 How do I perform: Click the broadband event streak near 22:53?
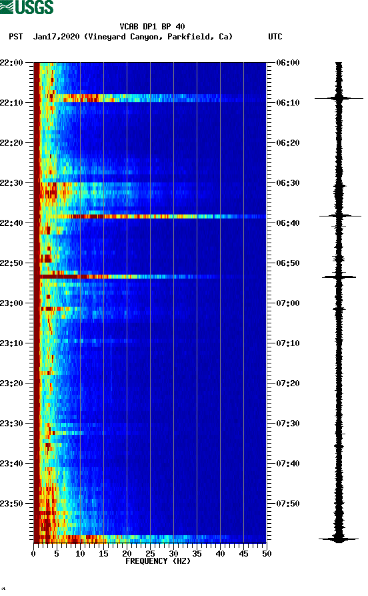(150, 277)
